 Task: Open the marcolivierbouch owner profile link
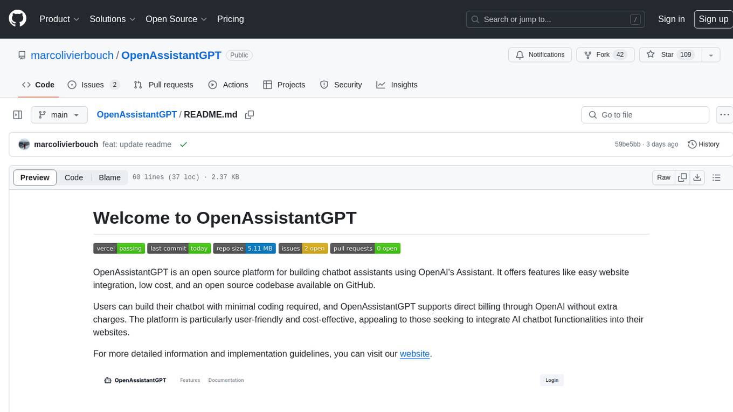(x=72, y=55)
